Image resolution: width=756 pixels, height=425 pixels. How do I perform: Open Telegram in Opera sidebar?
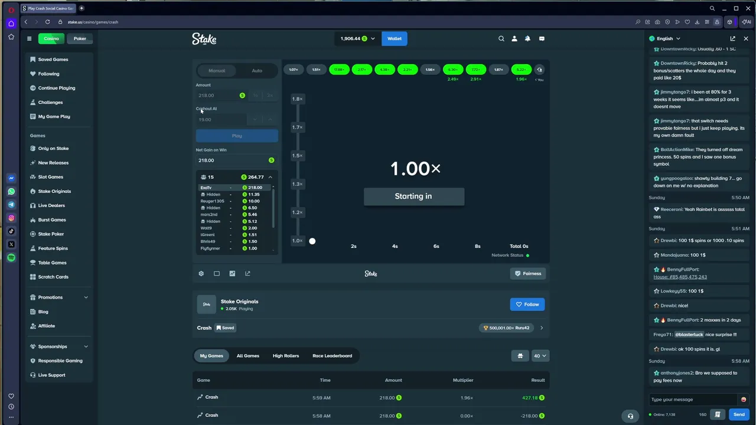[11, 204]
